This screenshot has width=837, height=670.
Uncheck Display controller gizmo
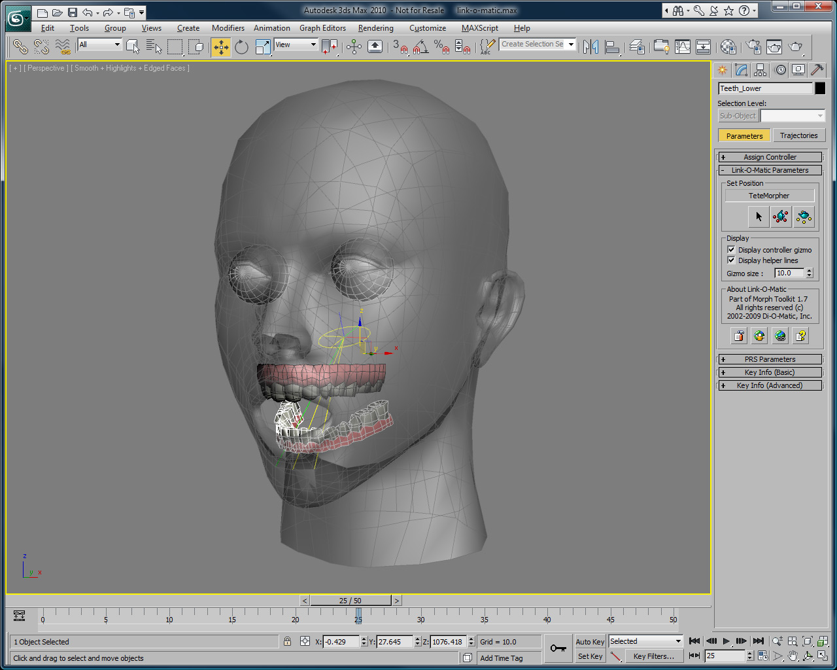click(x=732, y=250)
